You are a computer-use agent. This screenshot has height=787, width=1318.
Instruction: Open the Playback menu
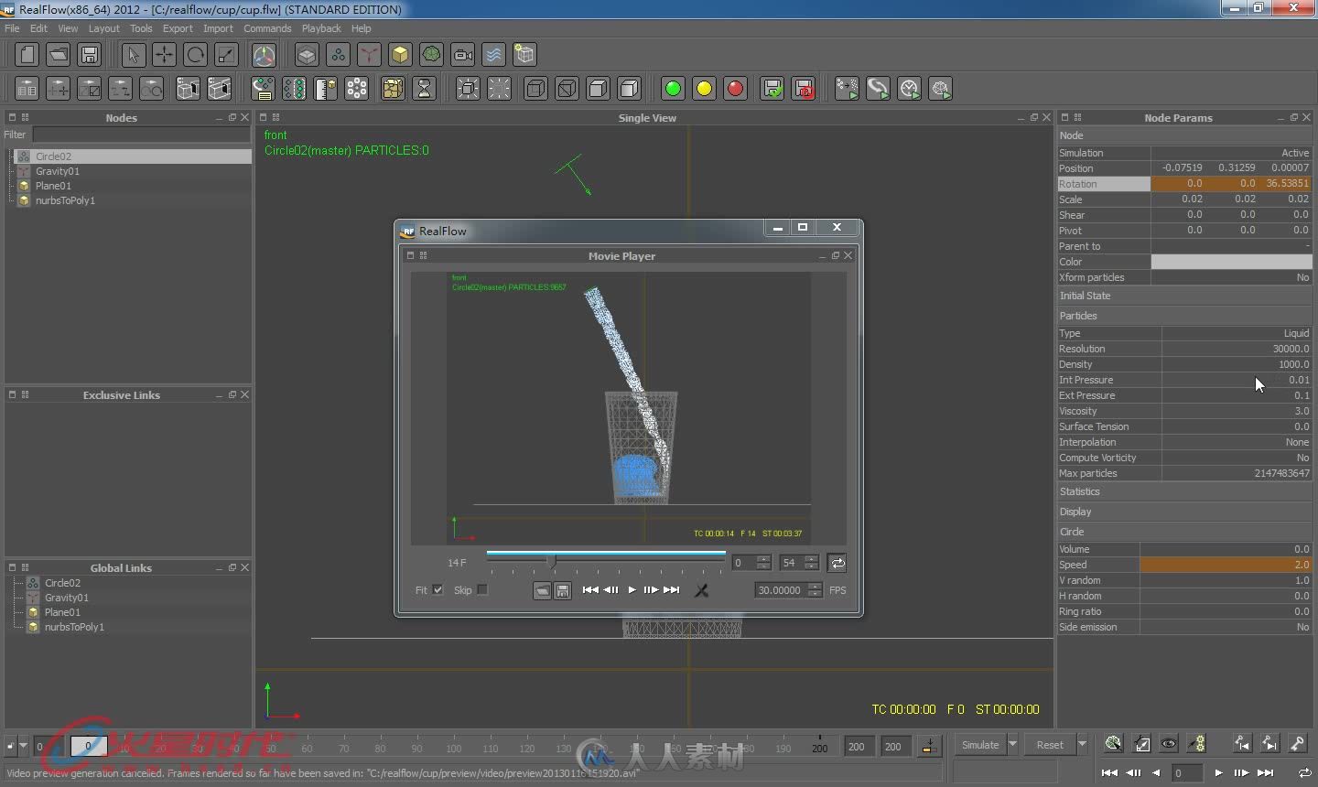coord(321,28)
